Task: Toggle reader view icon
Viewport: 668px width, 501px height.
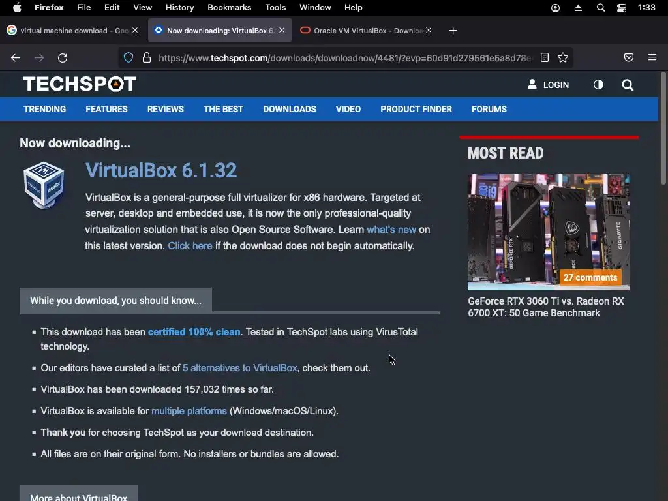Action: [545, 57]
